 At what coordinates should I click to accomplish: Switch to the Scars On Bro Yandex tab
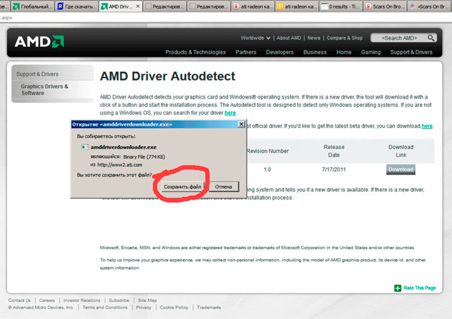pyautogui.click(x=385, y=6)
